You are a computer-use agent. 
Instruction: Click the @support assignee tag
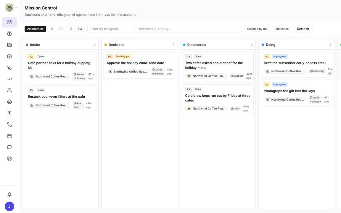click(237, 76)
